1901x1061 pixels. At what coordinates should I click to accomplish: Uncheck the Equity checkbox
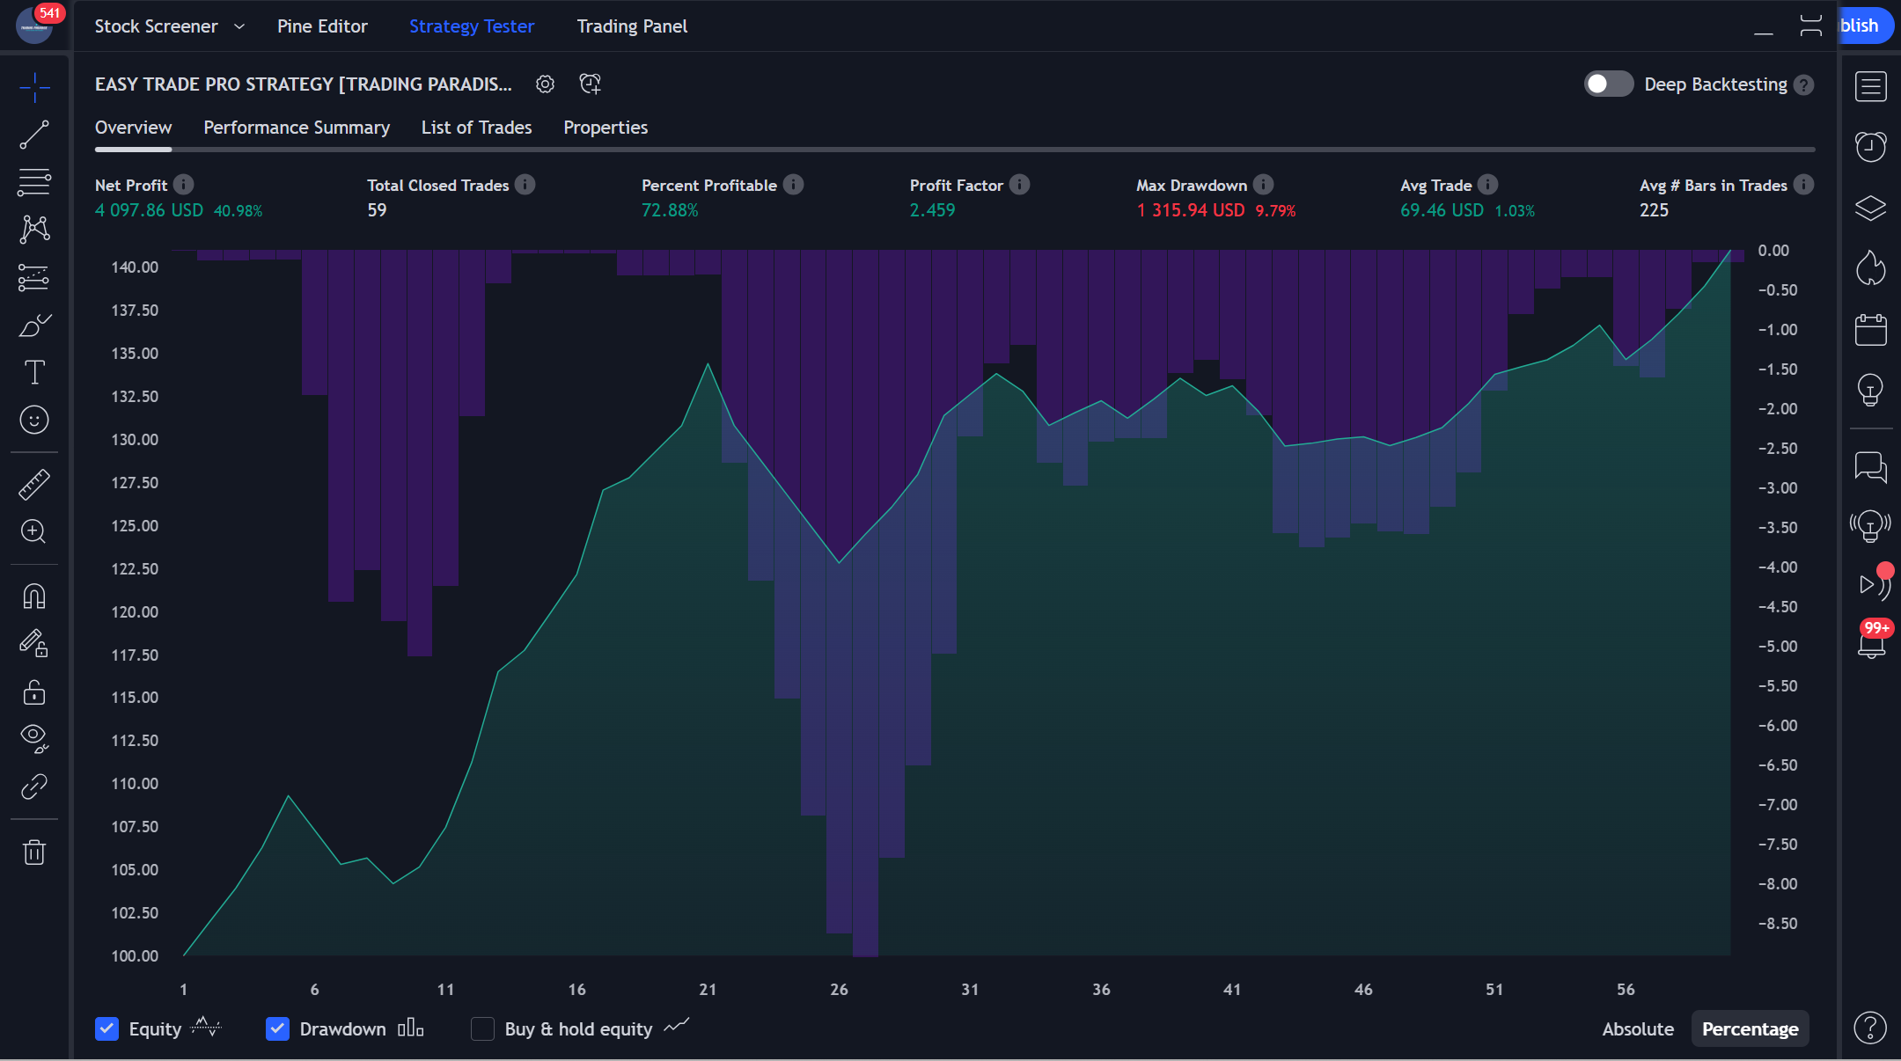coord(106,1028)
